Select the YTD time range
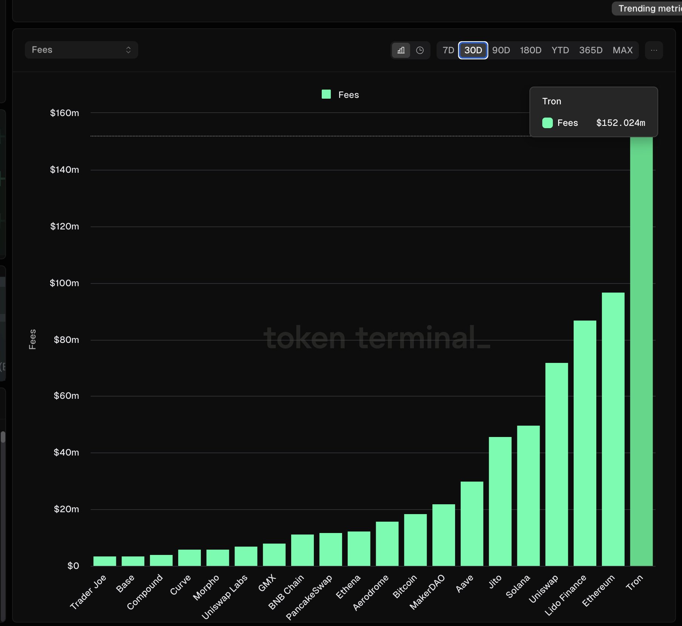682x626 pixels. pos(560,50)
